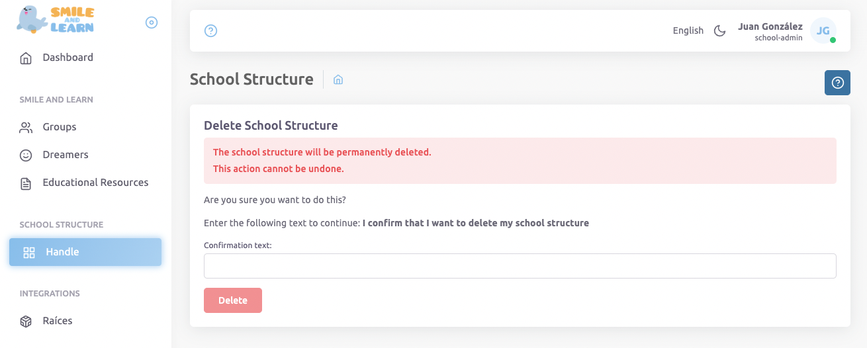
Task: Open Educational Resources menu item
Action: click(95, 183)
